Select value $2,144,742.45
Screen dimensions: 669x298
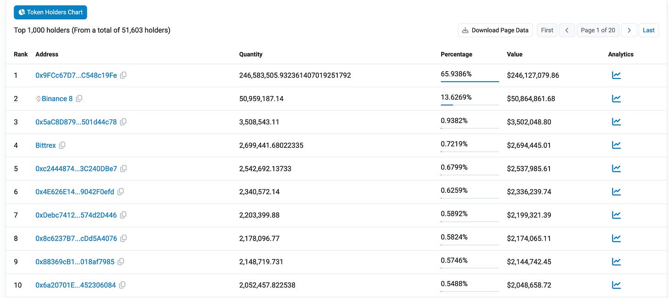click(529, 262)
